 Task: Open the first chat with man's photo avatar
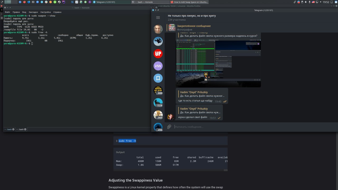pyautogui.click(x=158, y=29)
